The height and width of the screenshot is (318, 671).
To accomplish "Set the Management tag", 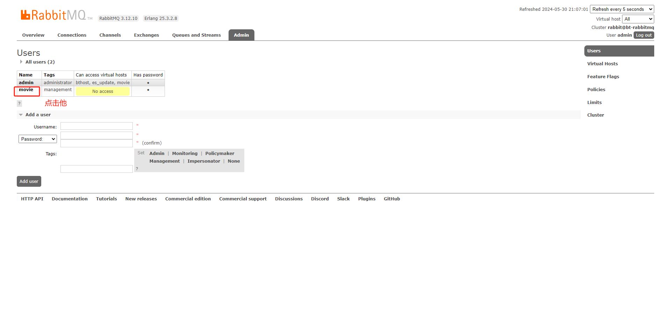I will (164, 161).
